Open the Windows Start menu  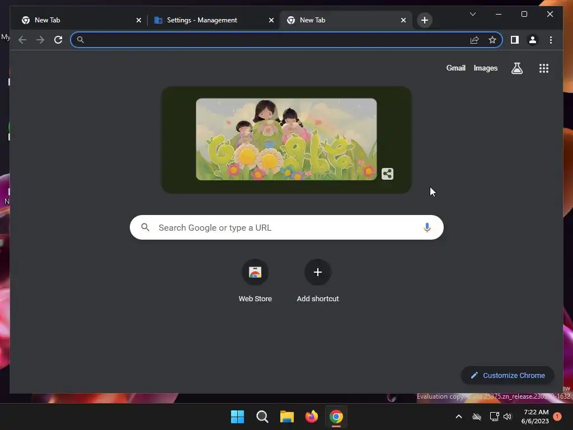click(237, 417)
